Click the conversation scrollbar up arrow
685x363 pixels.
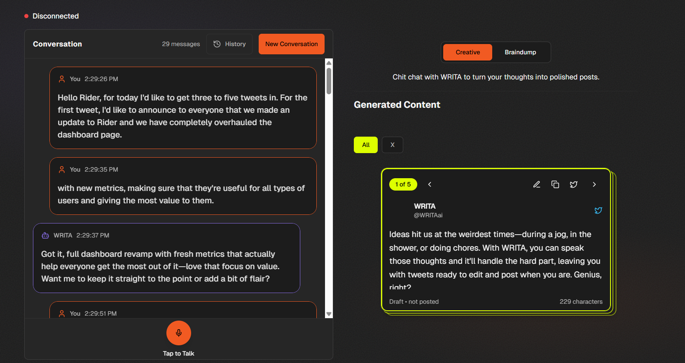tap(329, 63)
